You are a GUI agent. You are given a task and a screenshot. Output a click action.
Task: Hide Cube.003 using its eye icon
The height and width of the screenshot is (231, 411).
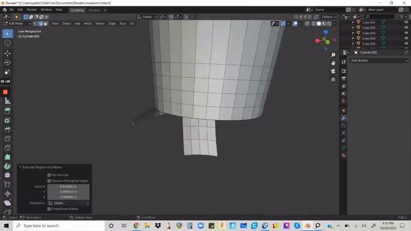407,33
